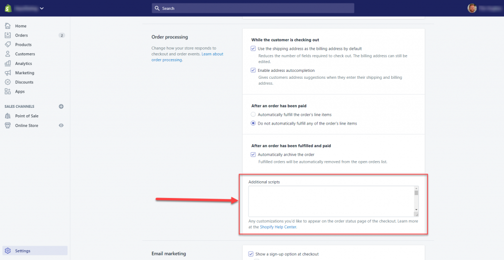
Task: Click the Point of Sale bag icon
Action: click(8, 116)
